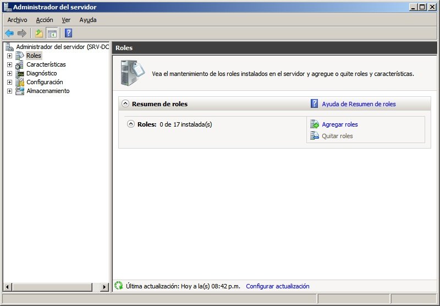Click the Almacenamiento node icon
The width and height of the screenshot is (440, 306).
[20, 91]
